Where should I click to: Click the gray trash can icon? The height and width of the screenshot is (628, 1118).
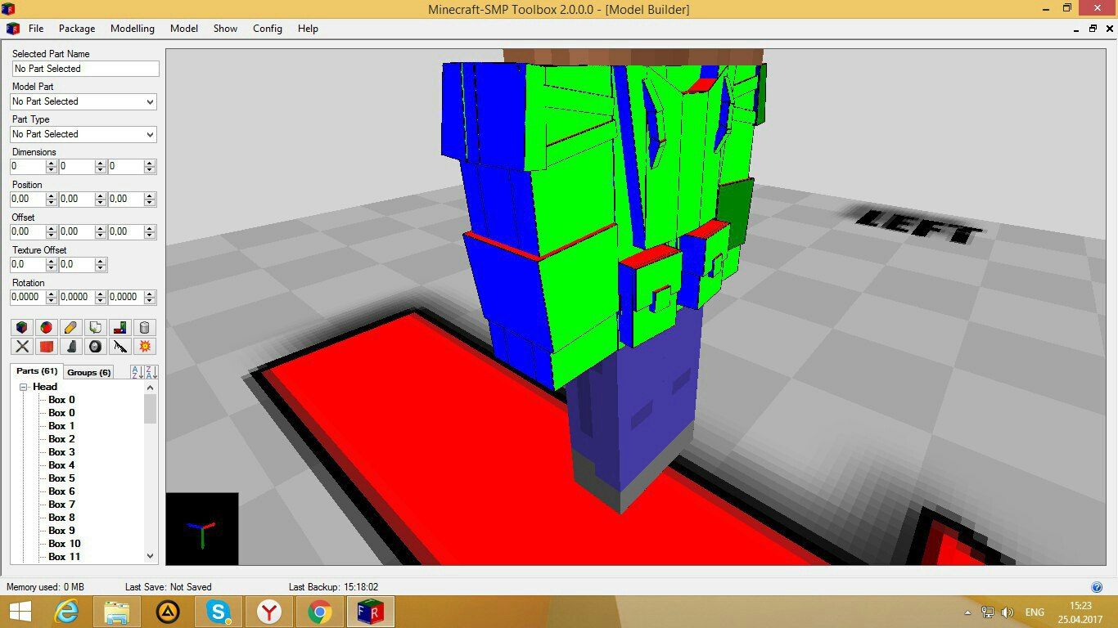tap(145, 327)
